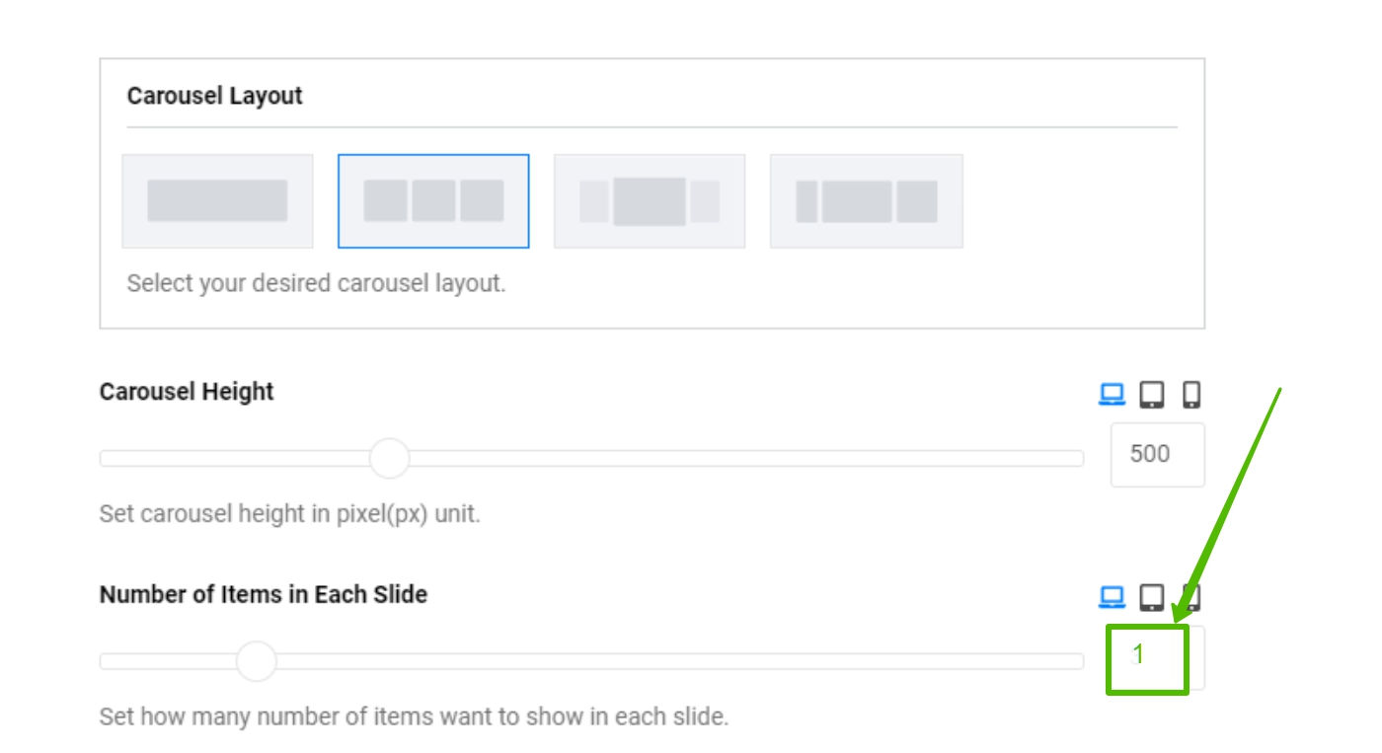
Task: Click the Carousel Layout heading
Action: 215,97
